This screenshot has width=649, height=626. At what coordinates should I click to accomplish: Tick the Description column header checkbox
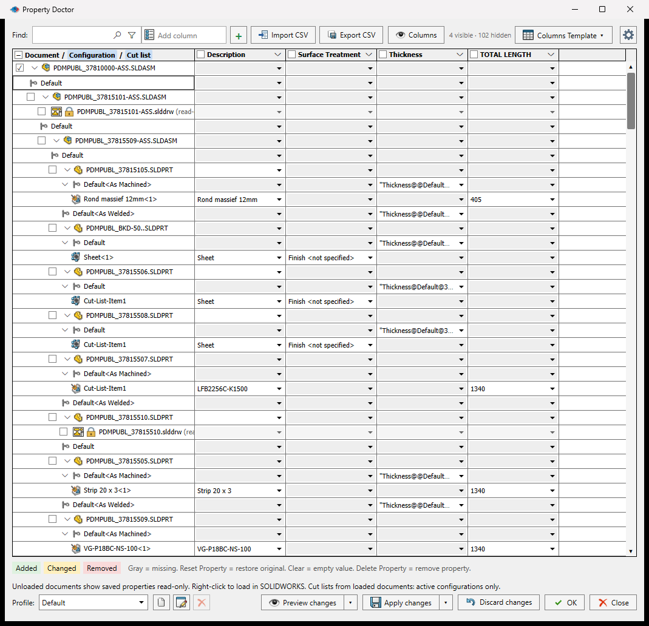pos(201,55)
